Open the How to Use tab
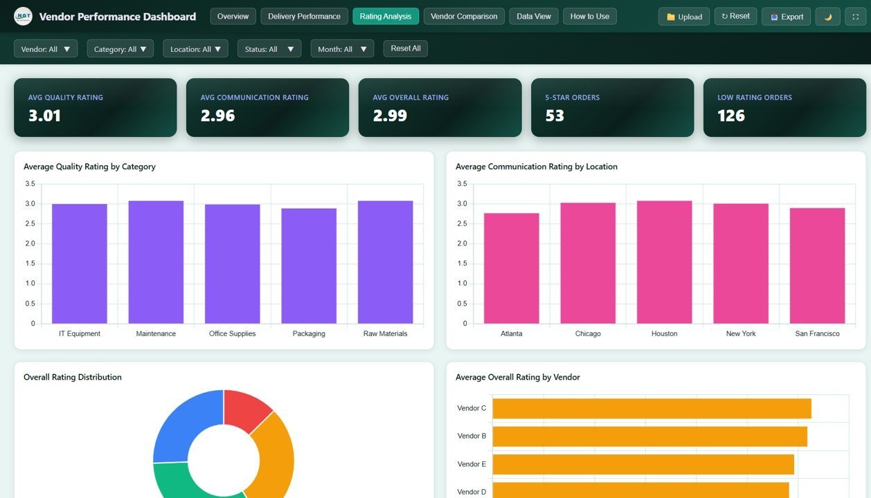The image size is (871, 498). click(x=589, y=15)
